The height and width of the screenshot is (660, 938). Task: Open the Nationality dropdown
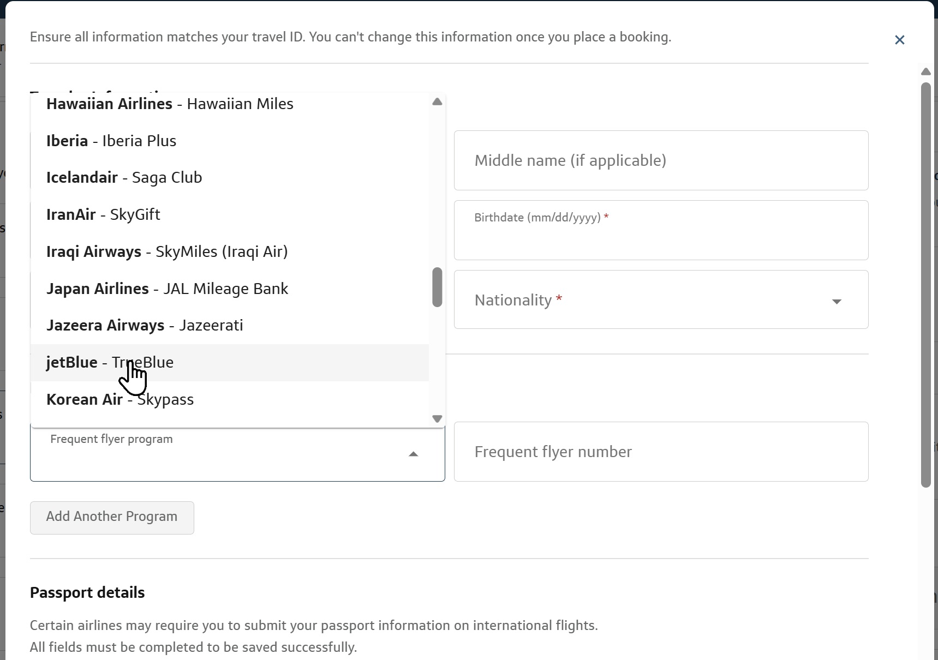pos(661,299)
